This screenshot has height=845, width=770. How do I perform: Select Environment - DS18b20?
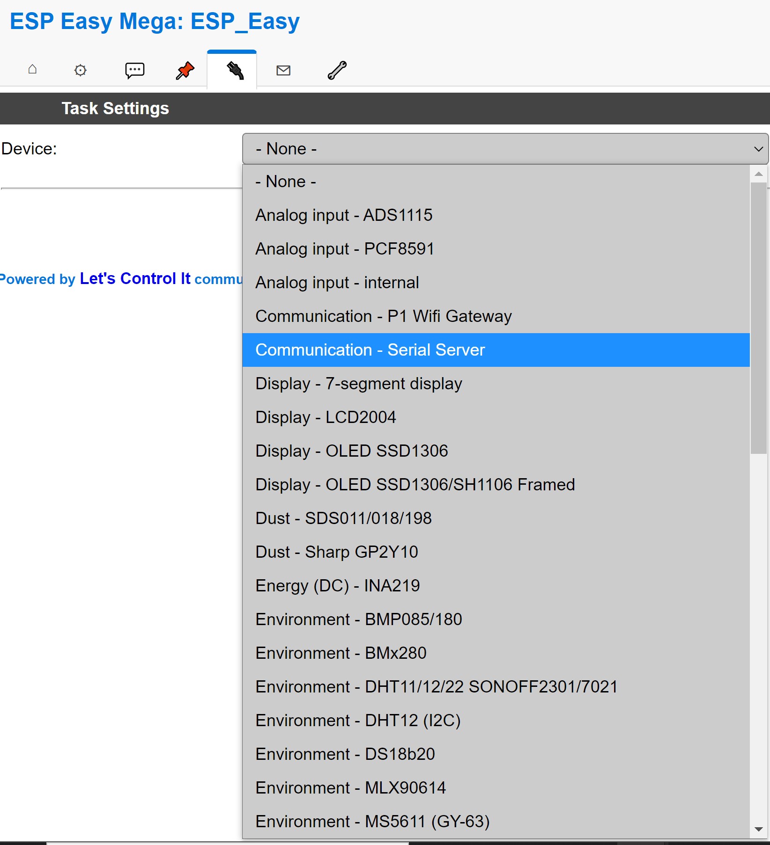click(496, 754)
